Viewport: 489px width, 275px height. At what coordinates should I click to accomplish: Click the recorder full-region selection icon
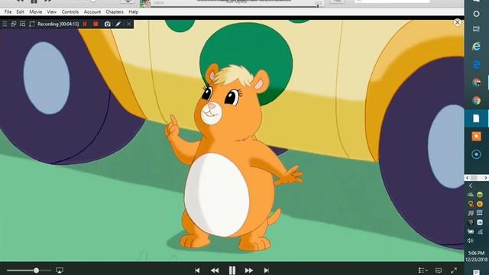tap(31, 24)
